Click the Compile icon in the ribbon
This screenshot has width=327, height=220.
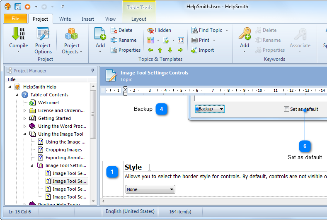[18, 35]
